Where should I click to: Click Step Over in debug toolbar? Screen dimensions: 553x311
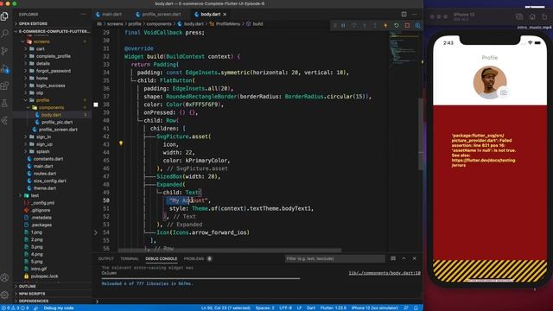[353, 25]
